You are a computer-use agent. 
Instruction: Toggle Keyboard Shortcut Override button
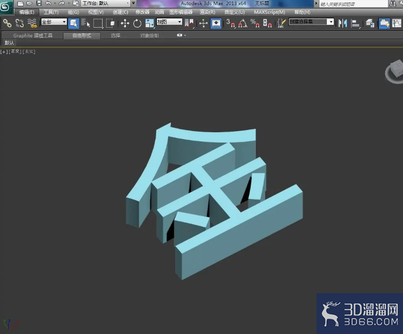coord(216,24)
